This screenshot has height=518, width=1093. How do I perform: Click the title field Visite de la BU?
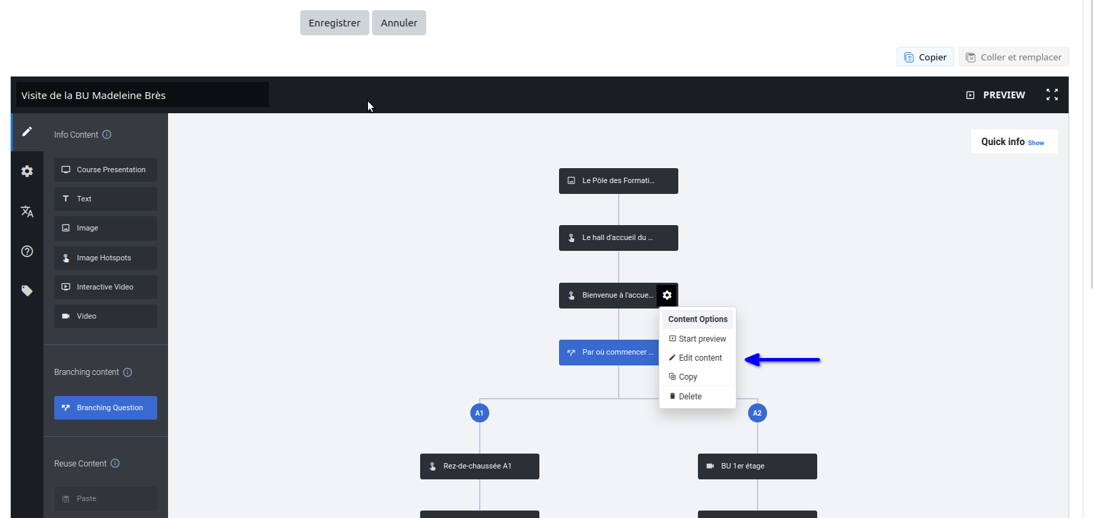click(142, 95)
